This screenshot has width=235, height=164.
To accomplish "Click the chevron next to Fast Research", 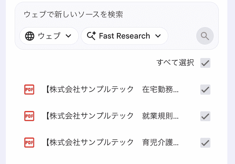I will tap(158, 36).
